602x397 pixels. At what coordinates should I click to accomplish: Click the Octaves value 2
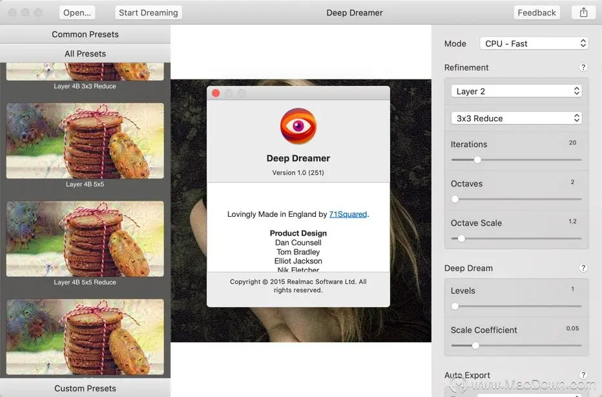pos(572,182)
